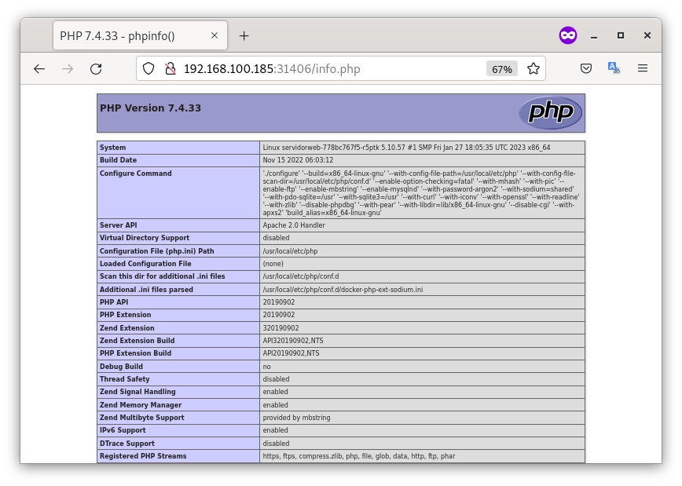The width and height of the screenshot is (682, 486).
Task: Click the address bar URL field
Action: pos(331,68)
